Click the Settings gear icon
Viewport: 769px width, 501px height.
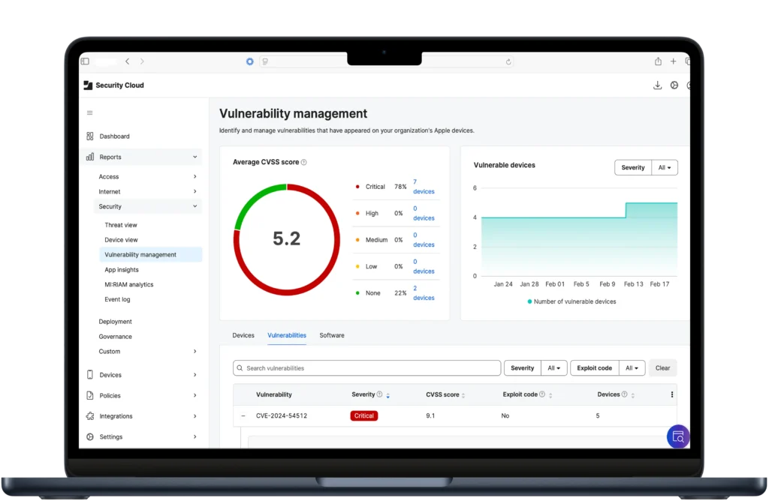tap(90, 436)
